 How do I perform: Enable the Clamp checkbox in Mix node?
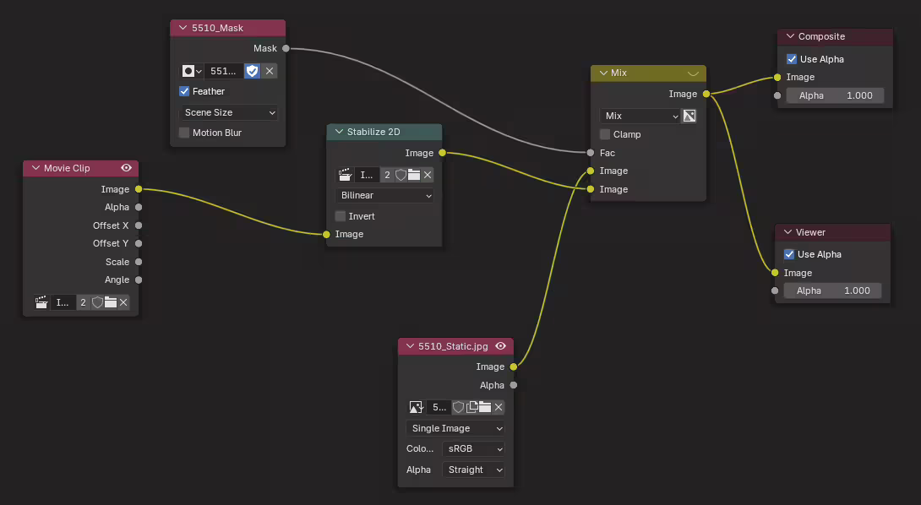tap(605, 134)
